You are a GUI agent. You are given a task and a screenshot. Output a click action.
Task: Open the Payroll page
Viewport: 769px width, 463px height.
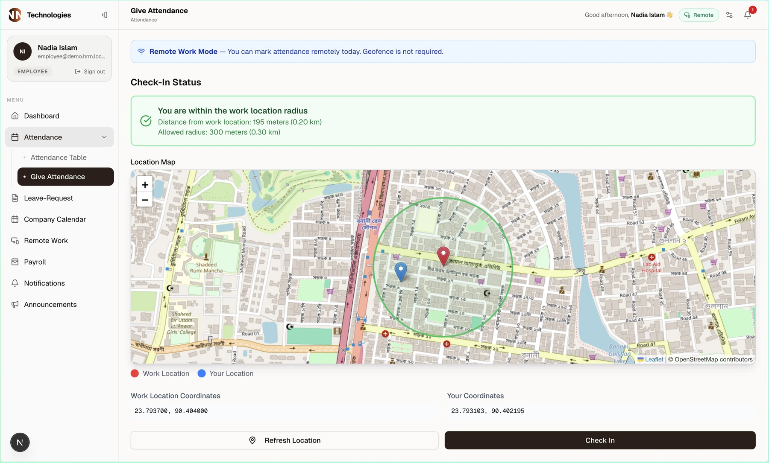[59, 262]
